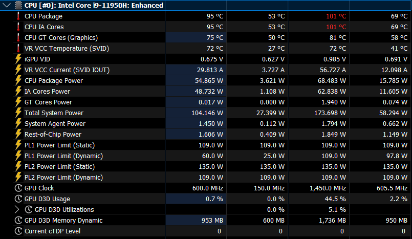Click the 27 °C VR VCC minimum value
This screenshot has width=412, height=239.
click(x=275, y=49)
